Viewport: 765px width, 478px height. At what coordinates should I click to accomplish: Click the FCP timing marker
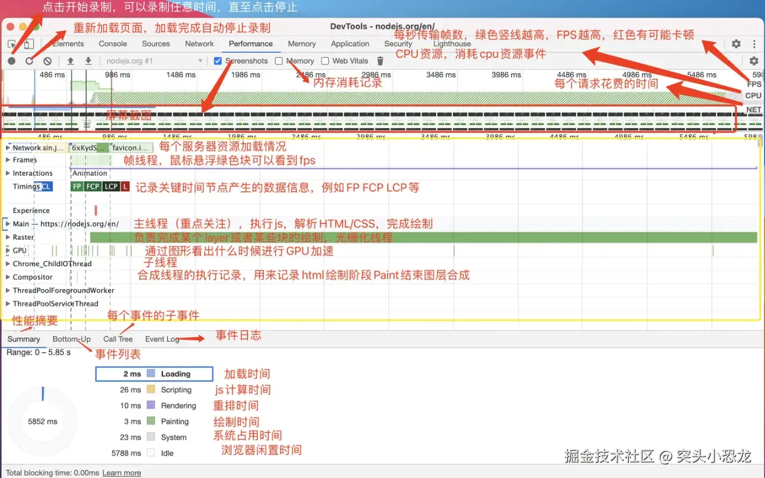click(x=93, y=187)
